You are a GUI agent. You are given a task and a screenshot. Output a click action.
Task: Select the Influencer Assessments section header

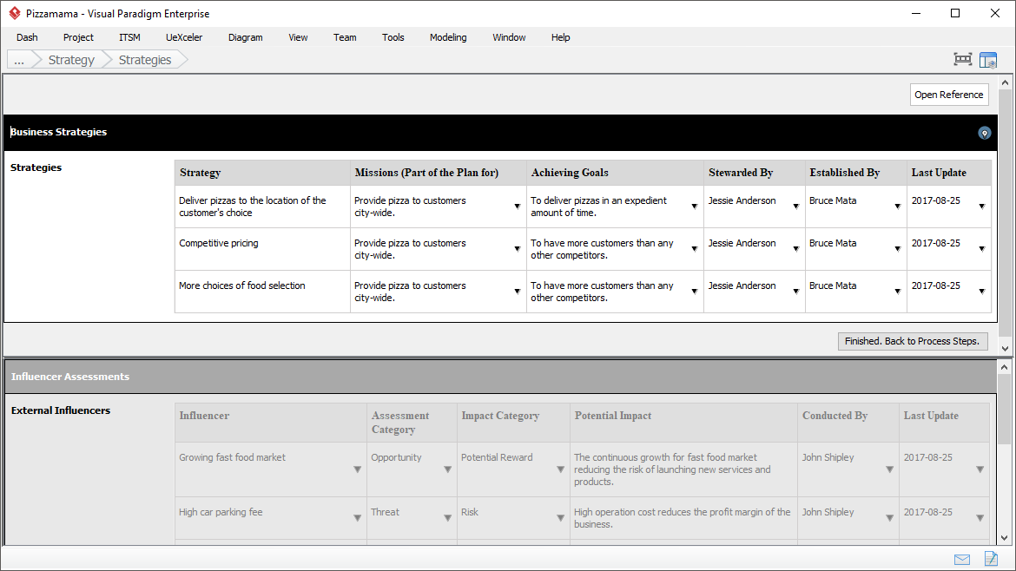(500, 377)
